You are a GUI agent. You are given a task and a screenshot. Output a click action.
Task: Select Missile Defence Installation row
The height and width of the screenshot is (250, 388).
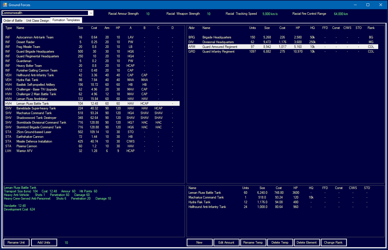tap(92, 141)
